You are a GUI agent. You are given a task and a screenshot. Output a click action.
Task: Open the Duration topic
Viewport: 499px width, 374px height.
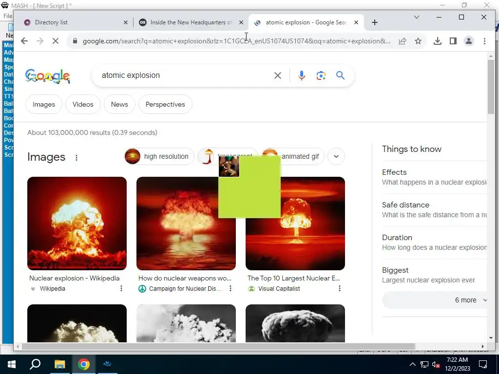pos(434,243)
